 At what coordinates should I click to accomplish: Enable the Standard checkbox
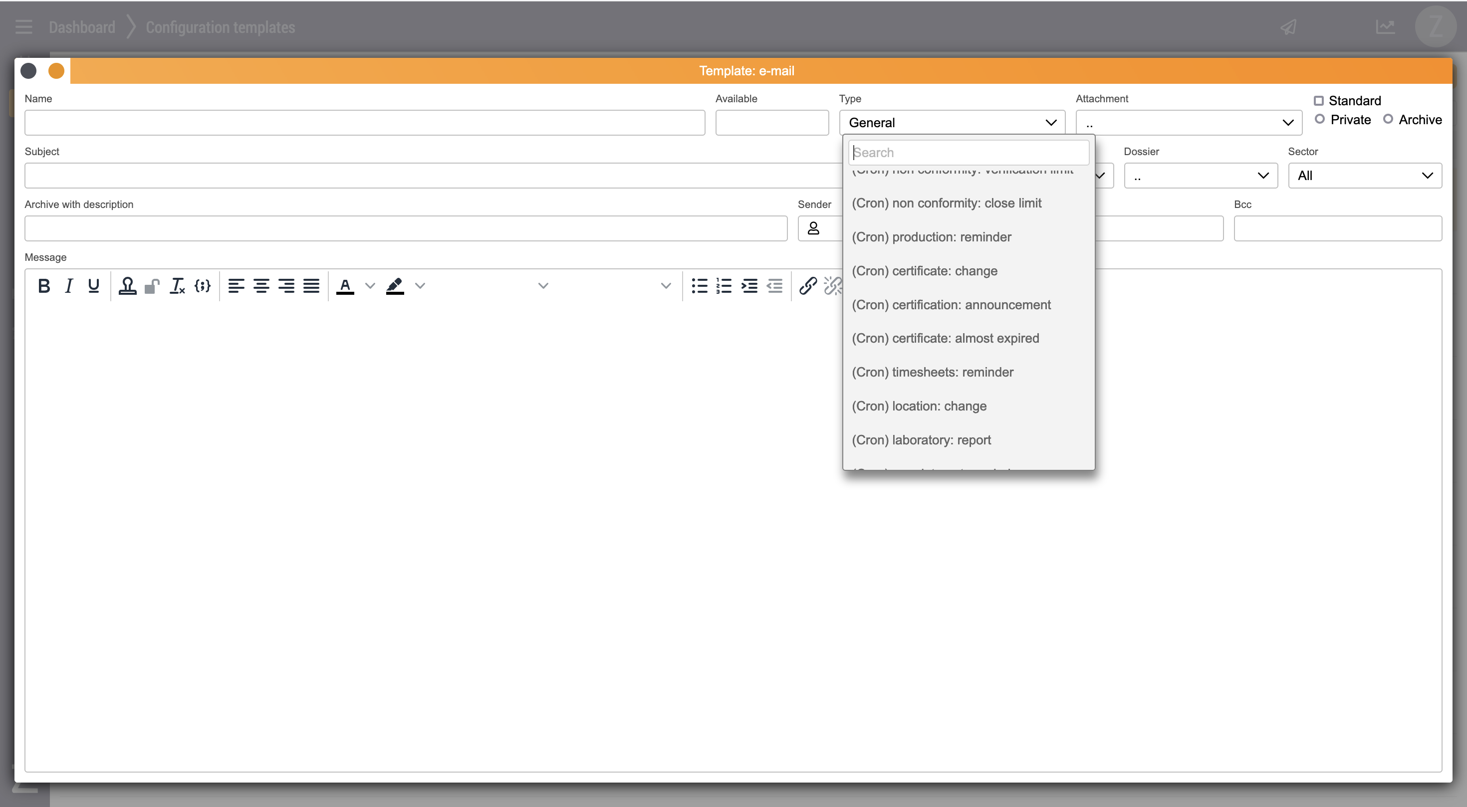click(x=1319, y=101)
